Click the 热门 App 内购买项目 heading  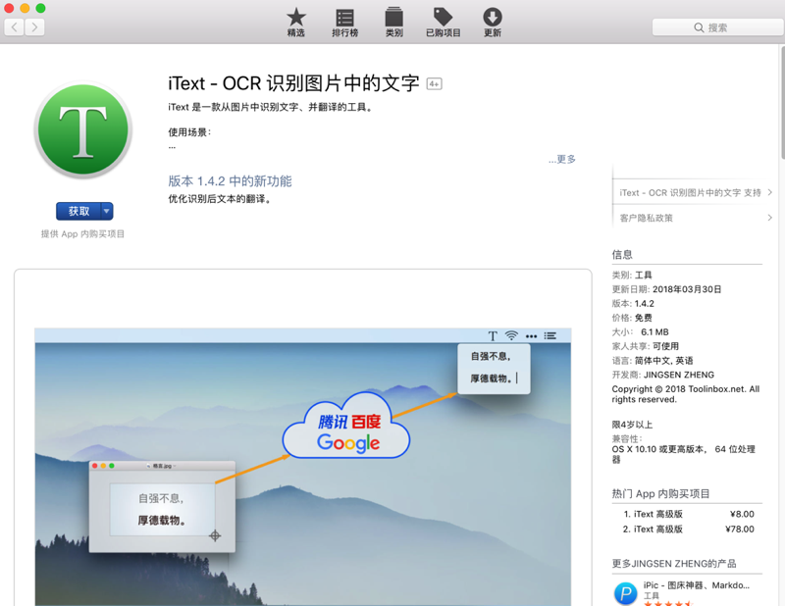(x=660, y=494)
